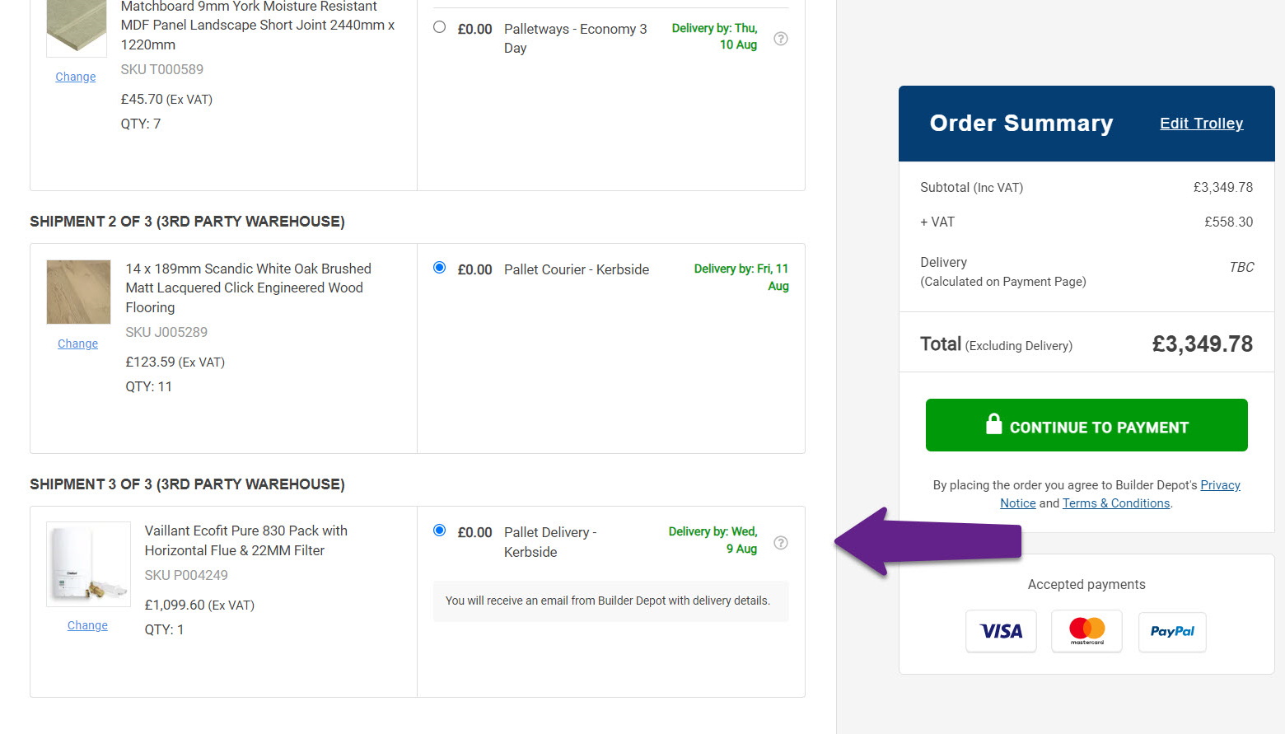Viewport: 1285px width, 734px height.
Task: Click Change under oak flooring thumbnail
Action: tap(77, 344)
